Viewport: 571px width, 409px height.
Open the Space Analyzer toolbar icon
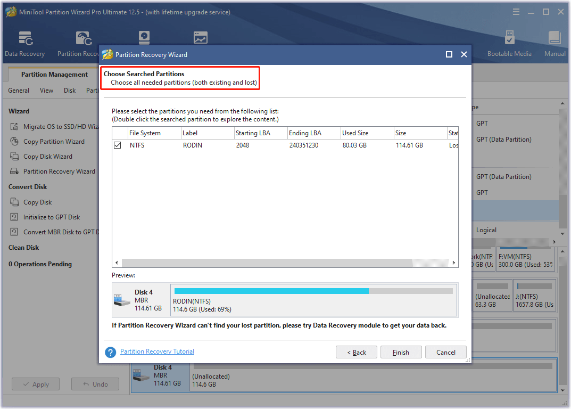click(x=200, y=38)
